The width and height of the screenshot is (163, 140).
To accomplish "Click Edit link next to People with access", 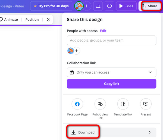I will (x=103, y=31).
